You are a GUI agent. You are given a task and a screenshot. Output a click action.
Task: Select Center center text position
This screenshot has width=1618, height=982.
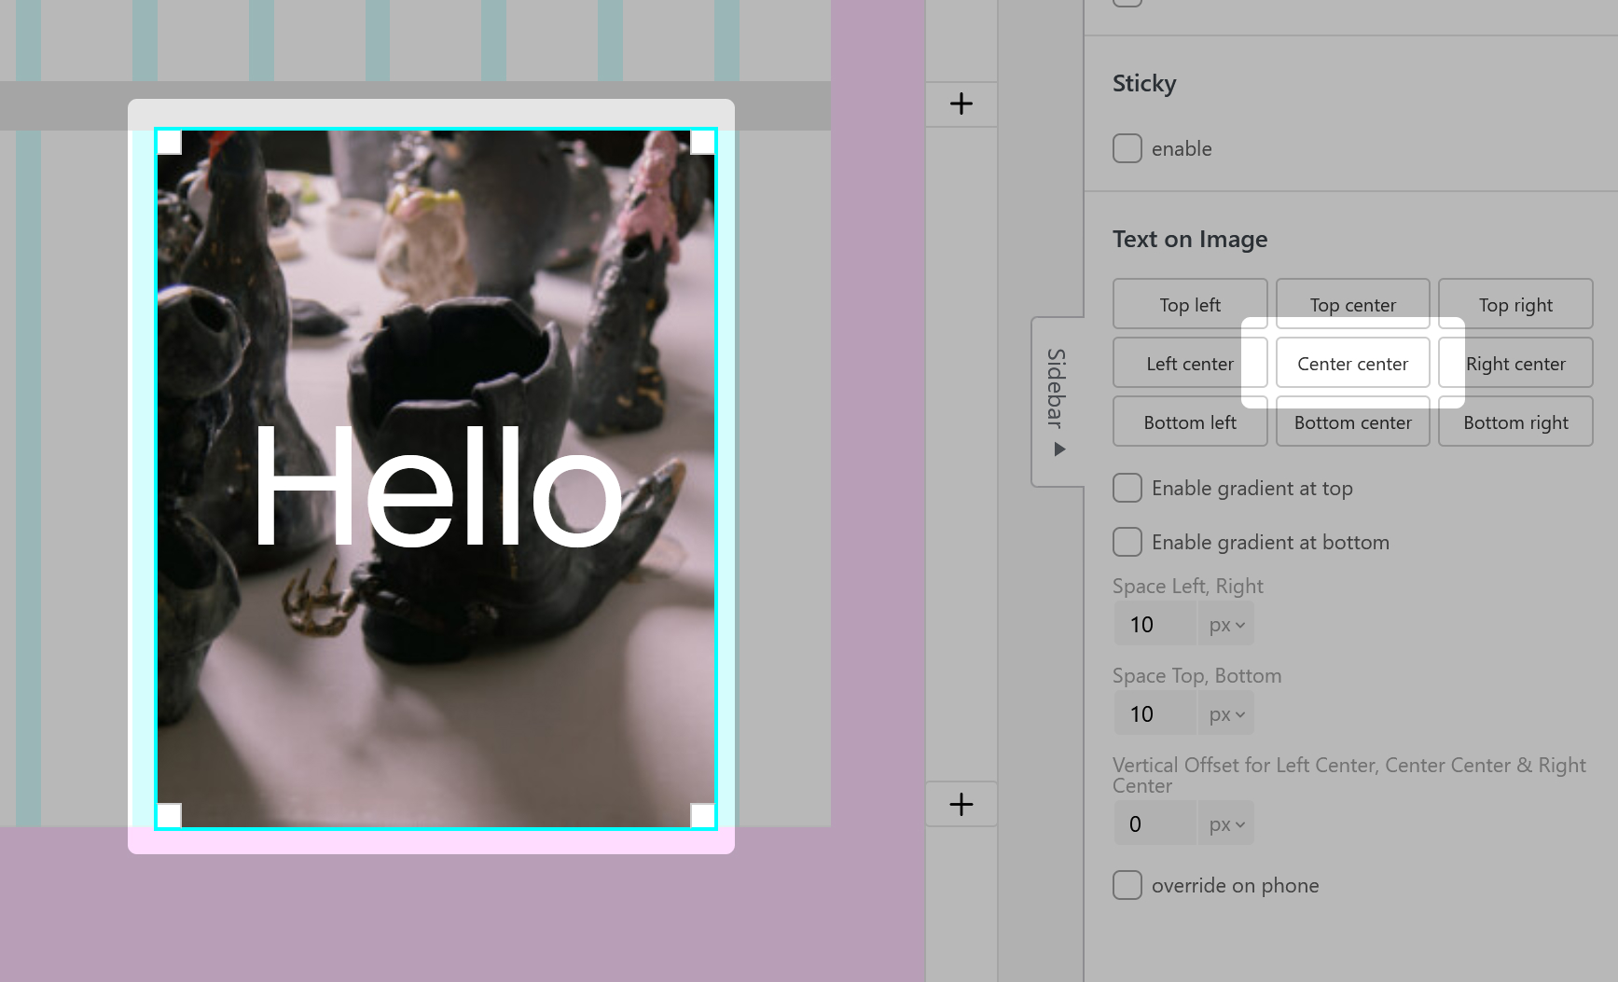pyautogui.click(x=1352, y=364)
